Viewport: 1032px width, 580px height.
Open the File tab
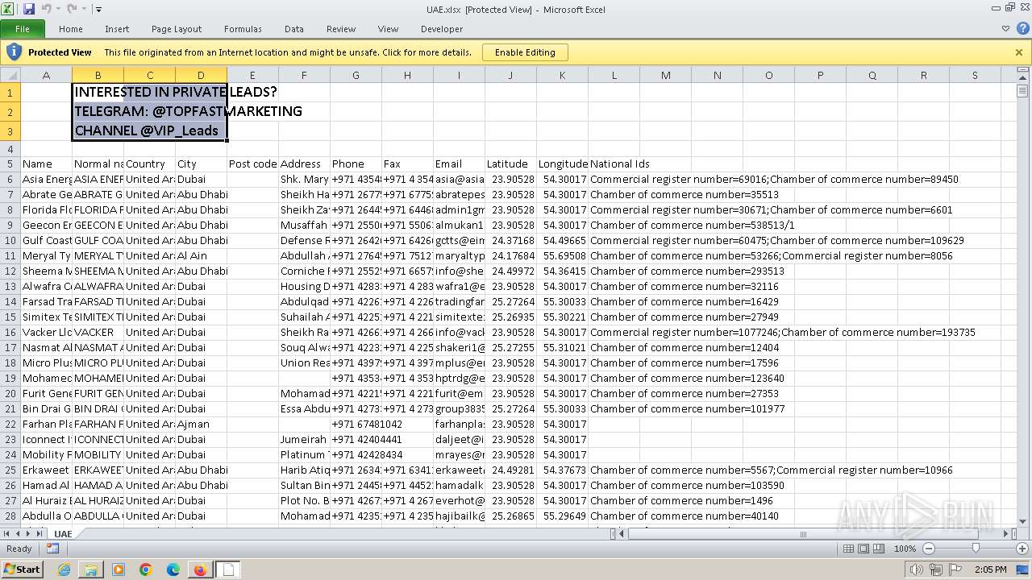point(23,29)
